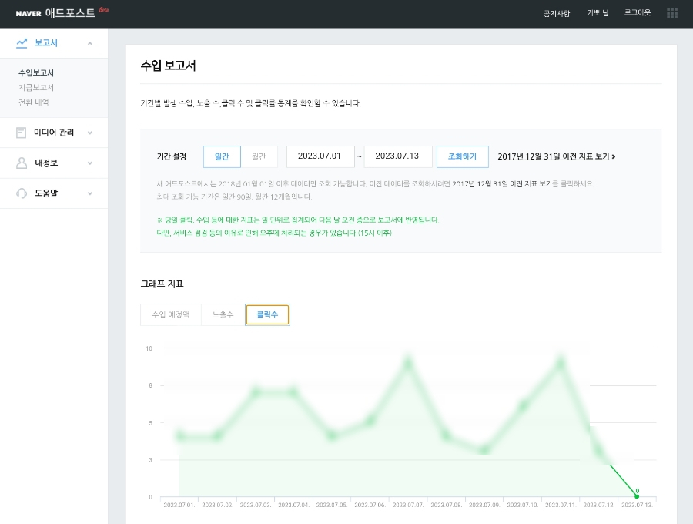Click the 기간 설정 label
The height and width of the screenshot is (524, 693).
coord(172,156)
